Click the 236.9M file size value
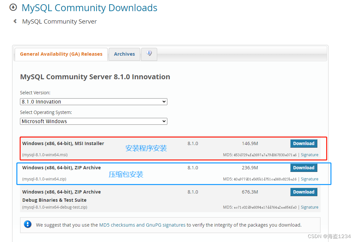Viewport: 356px width, 242px height. point(250,168)
